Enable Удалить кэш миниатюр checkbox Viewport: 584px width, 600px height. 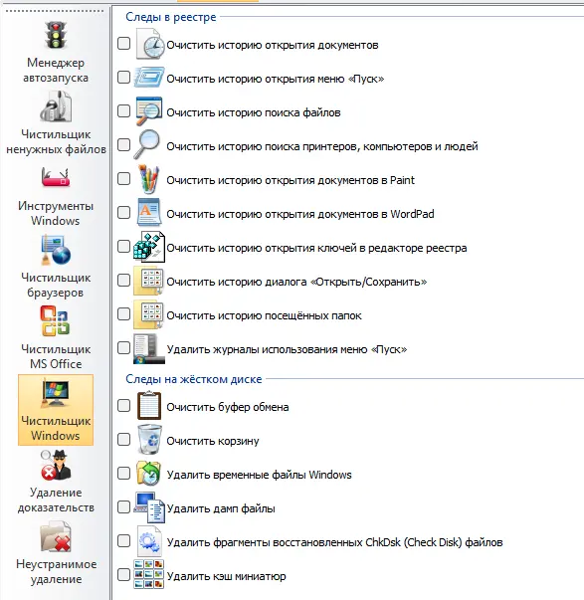point(123,575)
